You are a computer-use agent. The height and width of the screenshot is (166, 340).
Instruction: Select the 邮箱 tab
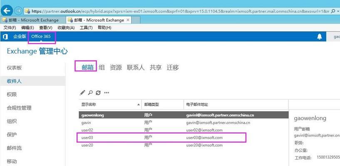[87, 67]
